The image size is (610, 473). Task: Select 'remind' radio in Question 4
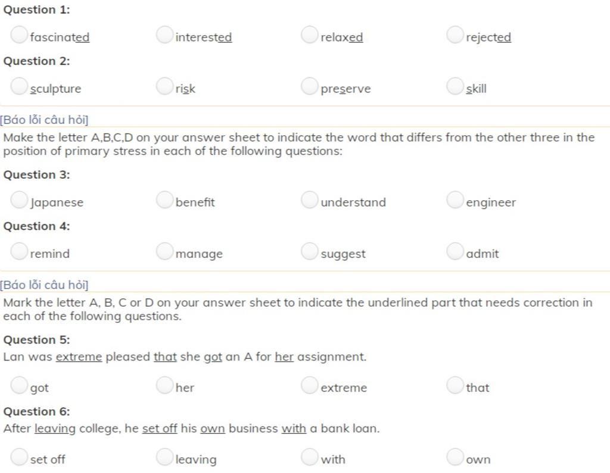(19, 251)
